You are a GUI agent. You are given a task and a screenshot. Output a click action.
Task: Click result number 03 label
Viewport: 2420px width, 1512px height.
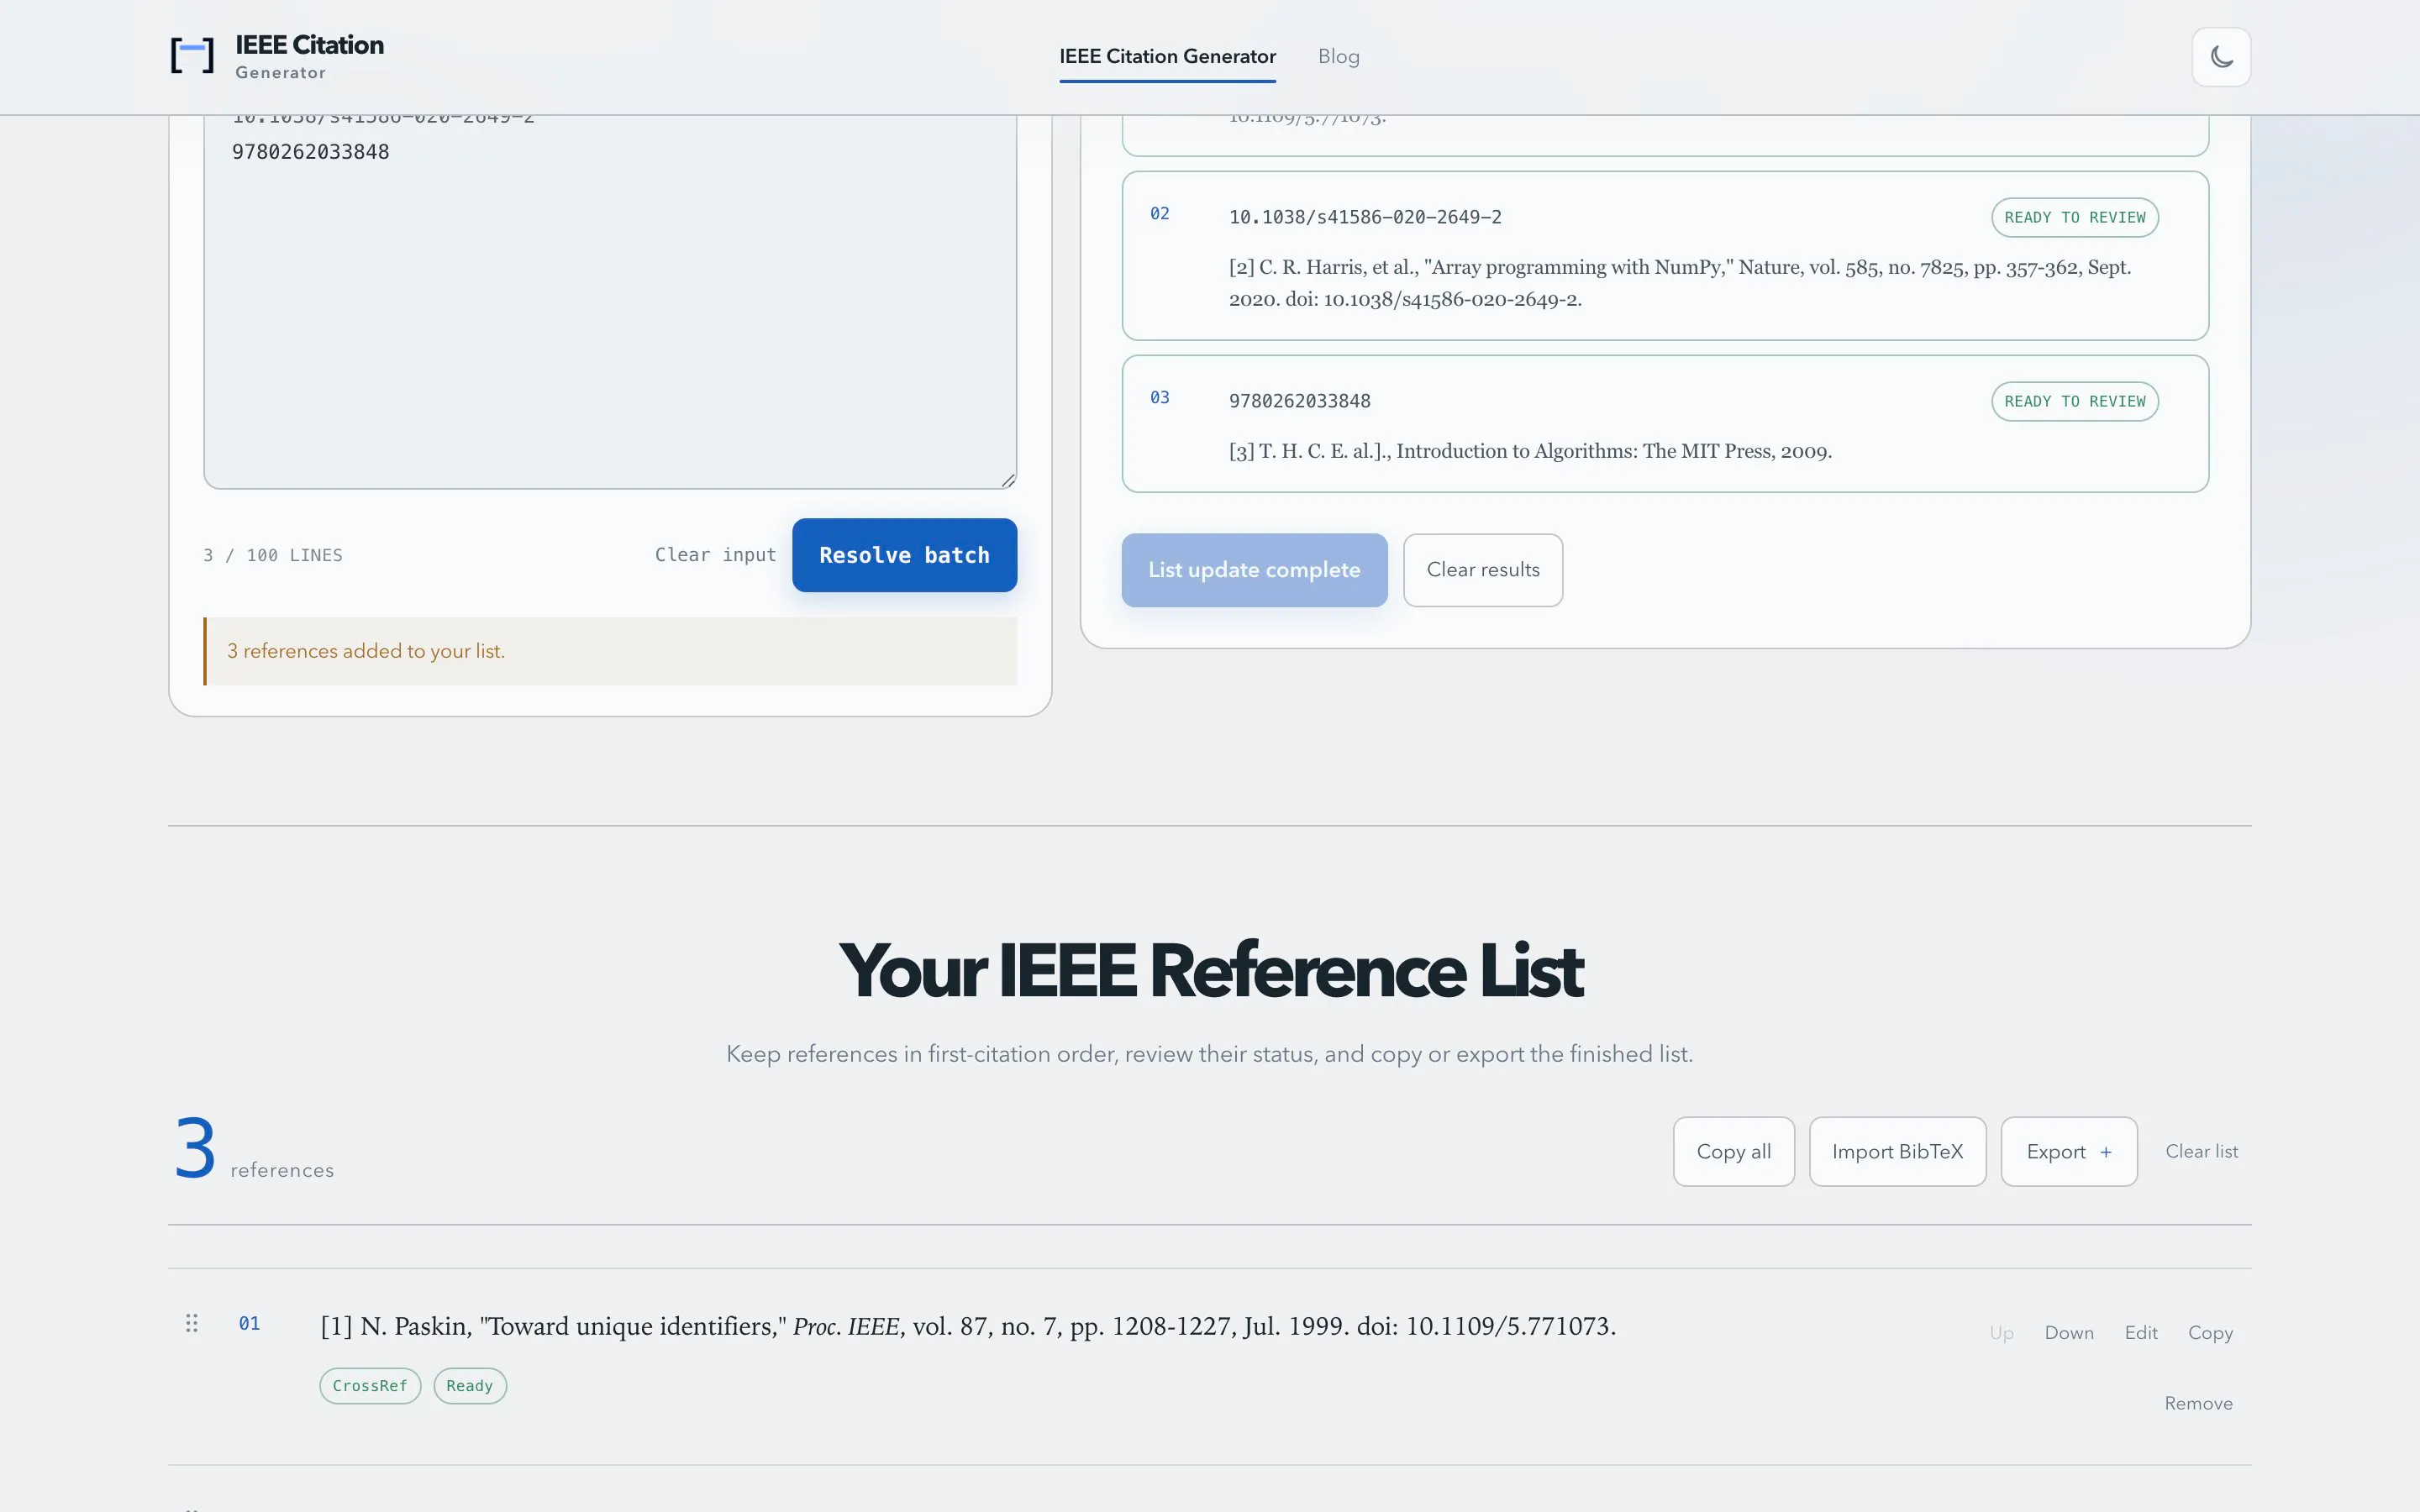tap(1159, 398)
